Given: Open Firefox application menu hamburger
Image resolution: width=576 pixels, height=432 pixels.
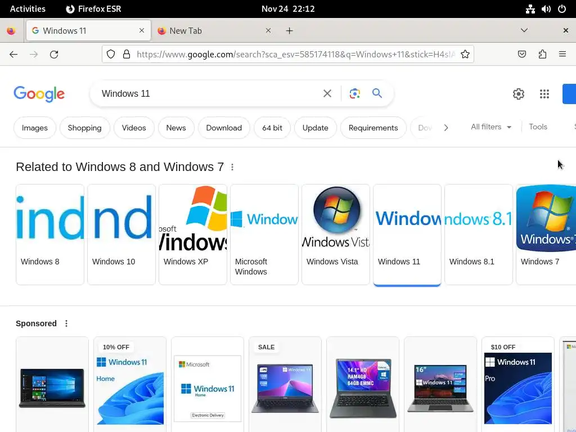Looking at the screenshot, I should 562,55.
